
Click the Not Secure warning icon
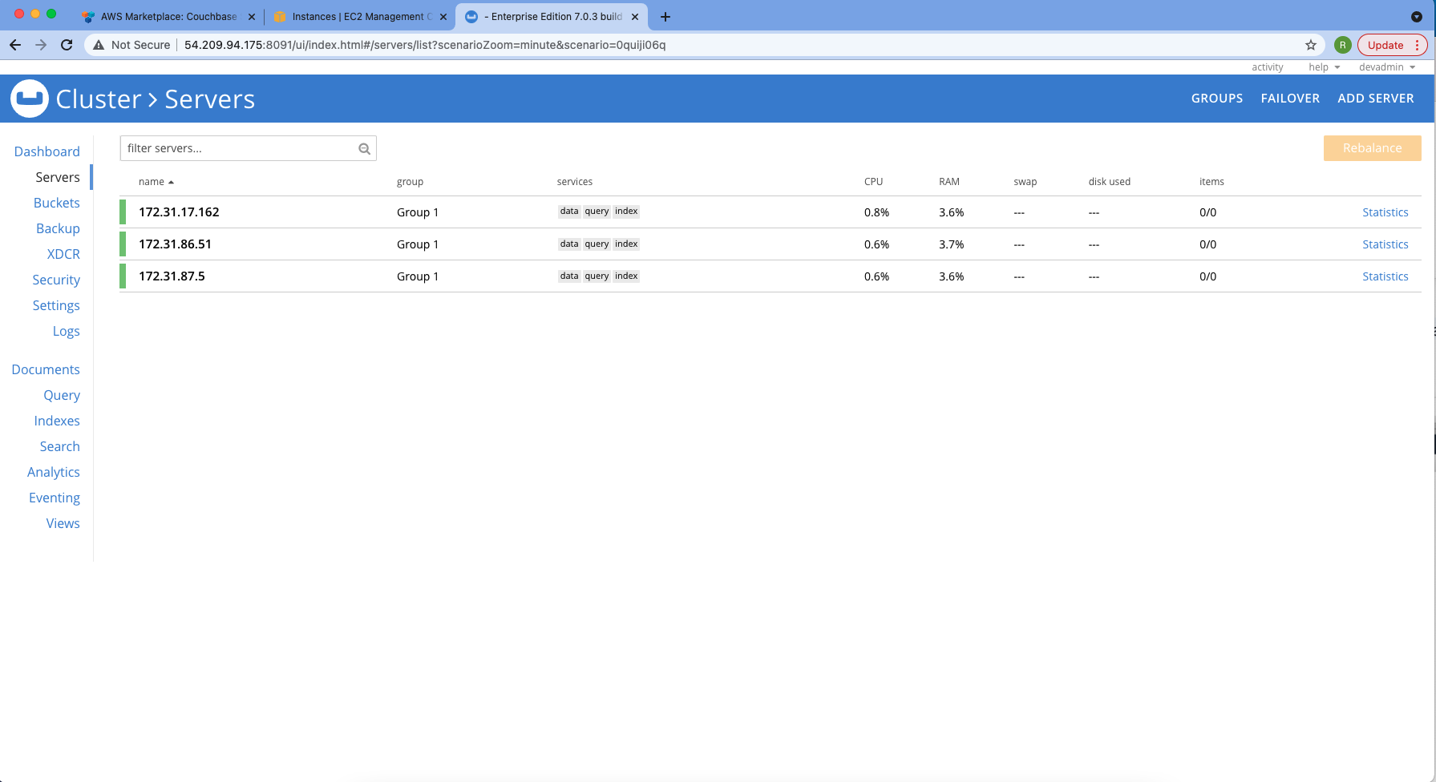(97, 45)
